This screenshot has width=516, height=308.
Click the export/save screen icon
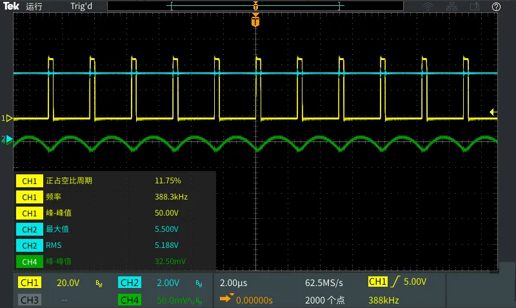click(x=474, y=6)
